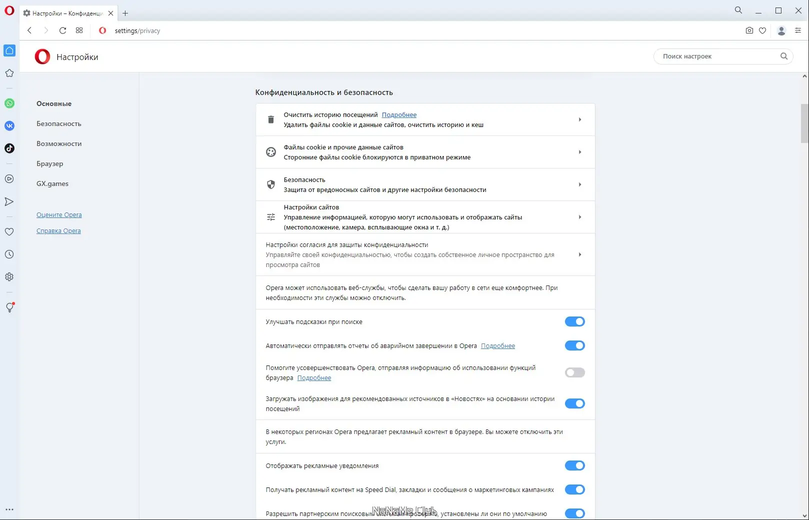Open History clock icon in sidebar
Viewport: 809px width, 520px height.
click(x=9, y=254)
